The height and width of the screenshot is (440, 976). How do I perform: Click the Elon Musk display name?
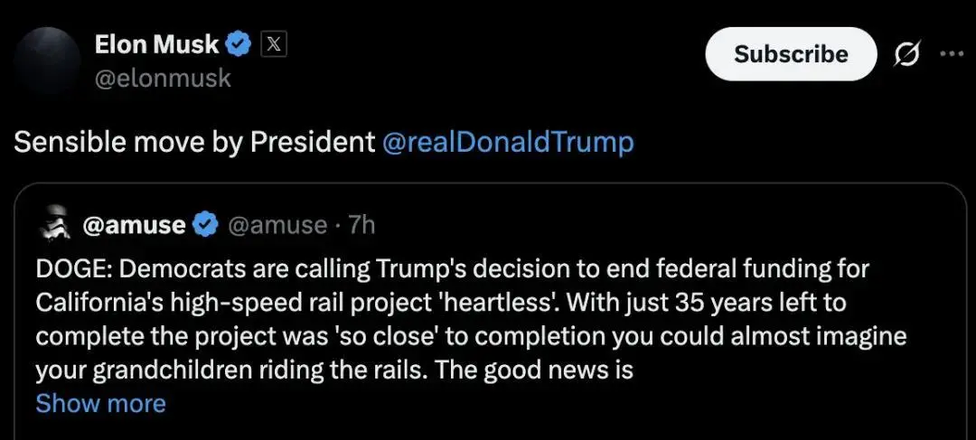[x=157, y=44]
